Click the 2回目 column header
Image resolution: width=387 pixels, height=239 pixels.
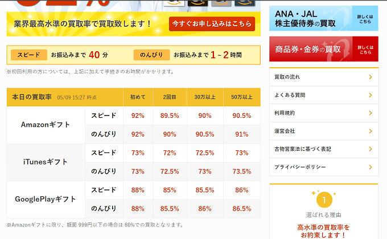coord(170,97)
